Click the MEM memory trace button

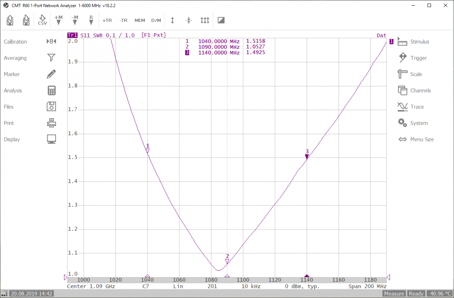click(x=140, y=20)
